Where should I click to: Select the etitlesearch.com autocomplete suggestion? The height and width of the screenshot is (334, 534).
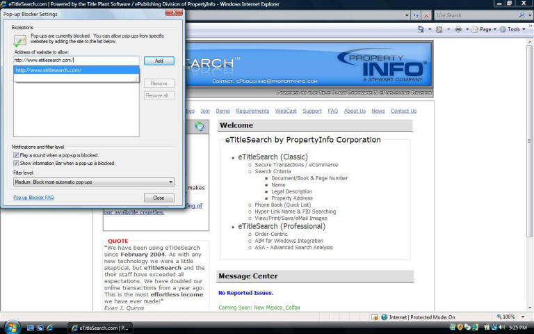click(x=76, y=70)
